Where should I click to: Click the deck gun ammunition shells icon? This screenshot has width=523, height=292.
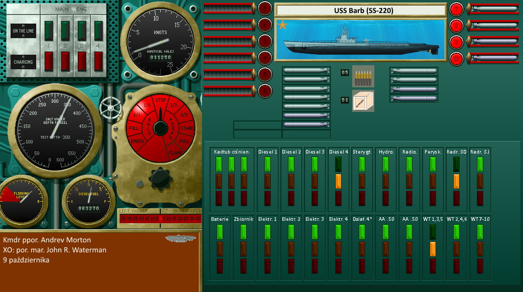pyautogui.click(x=363, y=75)
